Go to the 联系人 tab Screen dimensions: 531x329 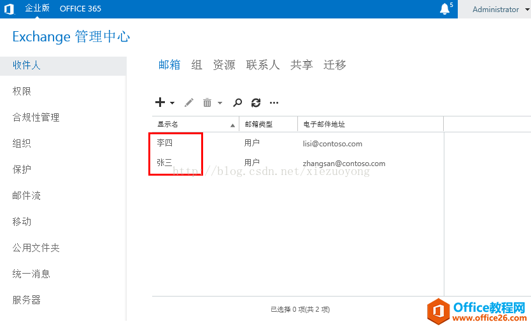263,65
